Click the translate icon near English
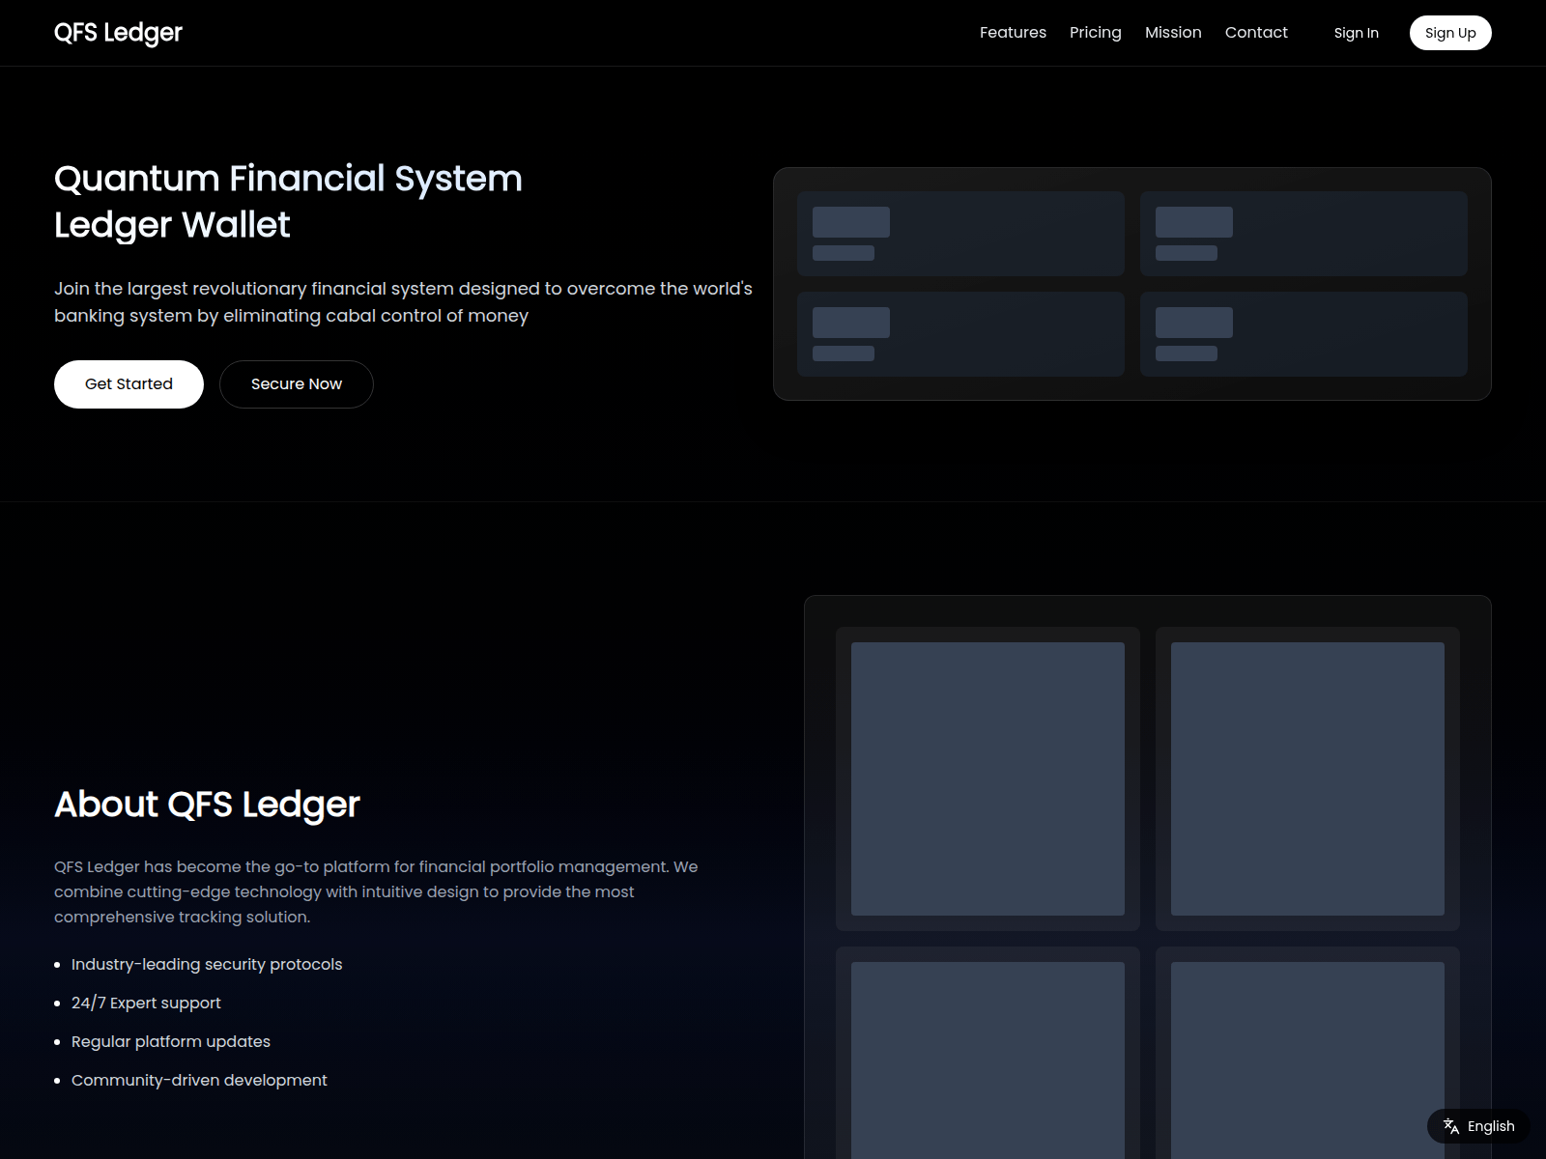Viewport: 1546px width, 1159px height. tap(1451, 1126)
